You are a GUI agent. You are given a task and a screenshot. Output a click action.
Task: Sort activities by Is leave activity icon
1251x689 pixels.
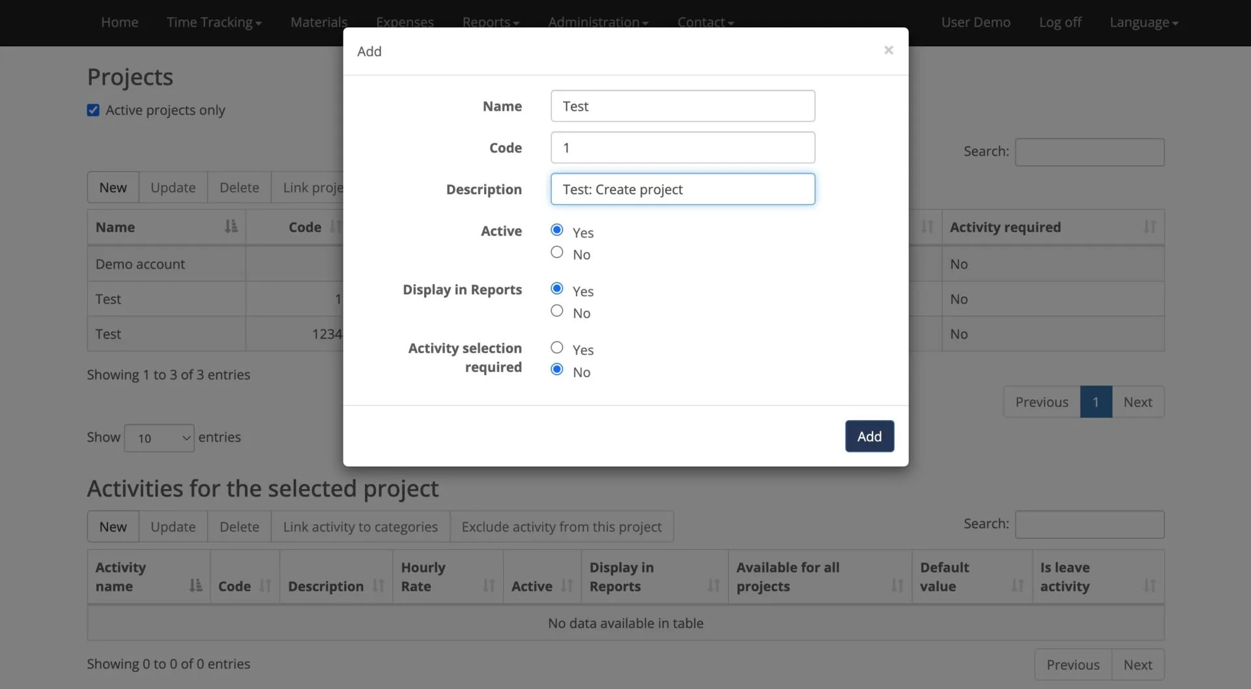coord(1149,585)
